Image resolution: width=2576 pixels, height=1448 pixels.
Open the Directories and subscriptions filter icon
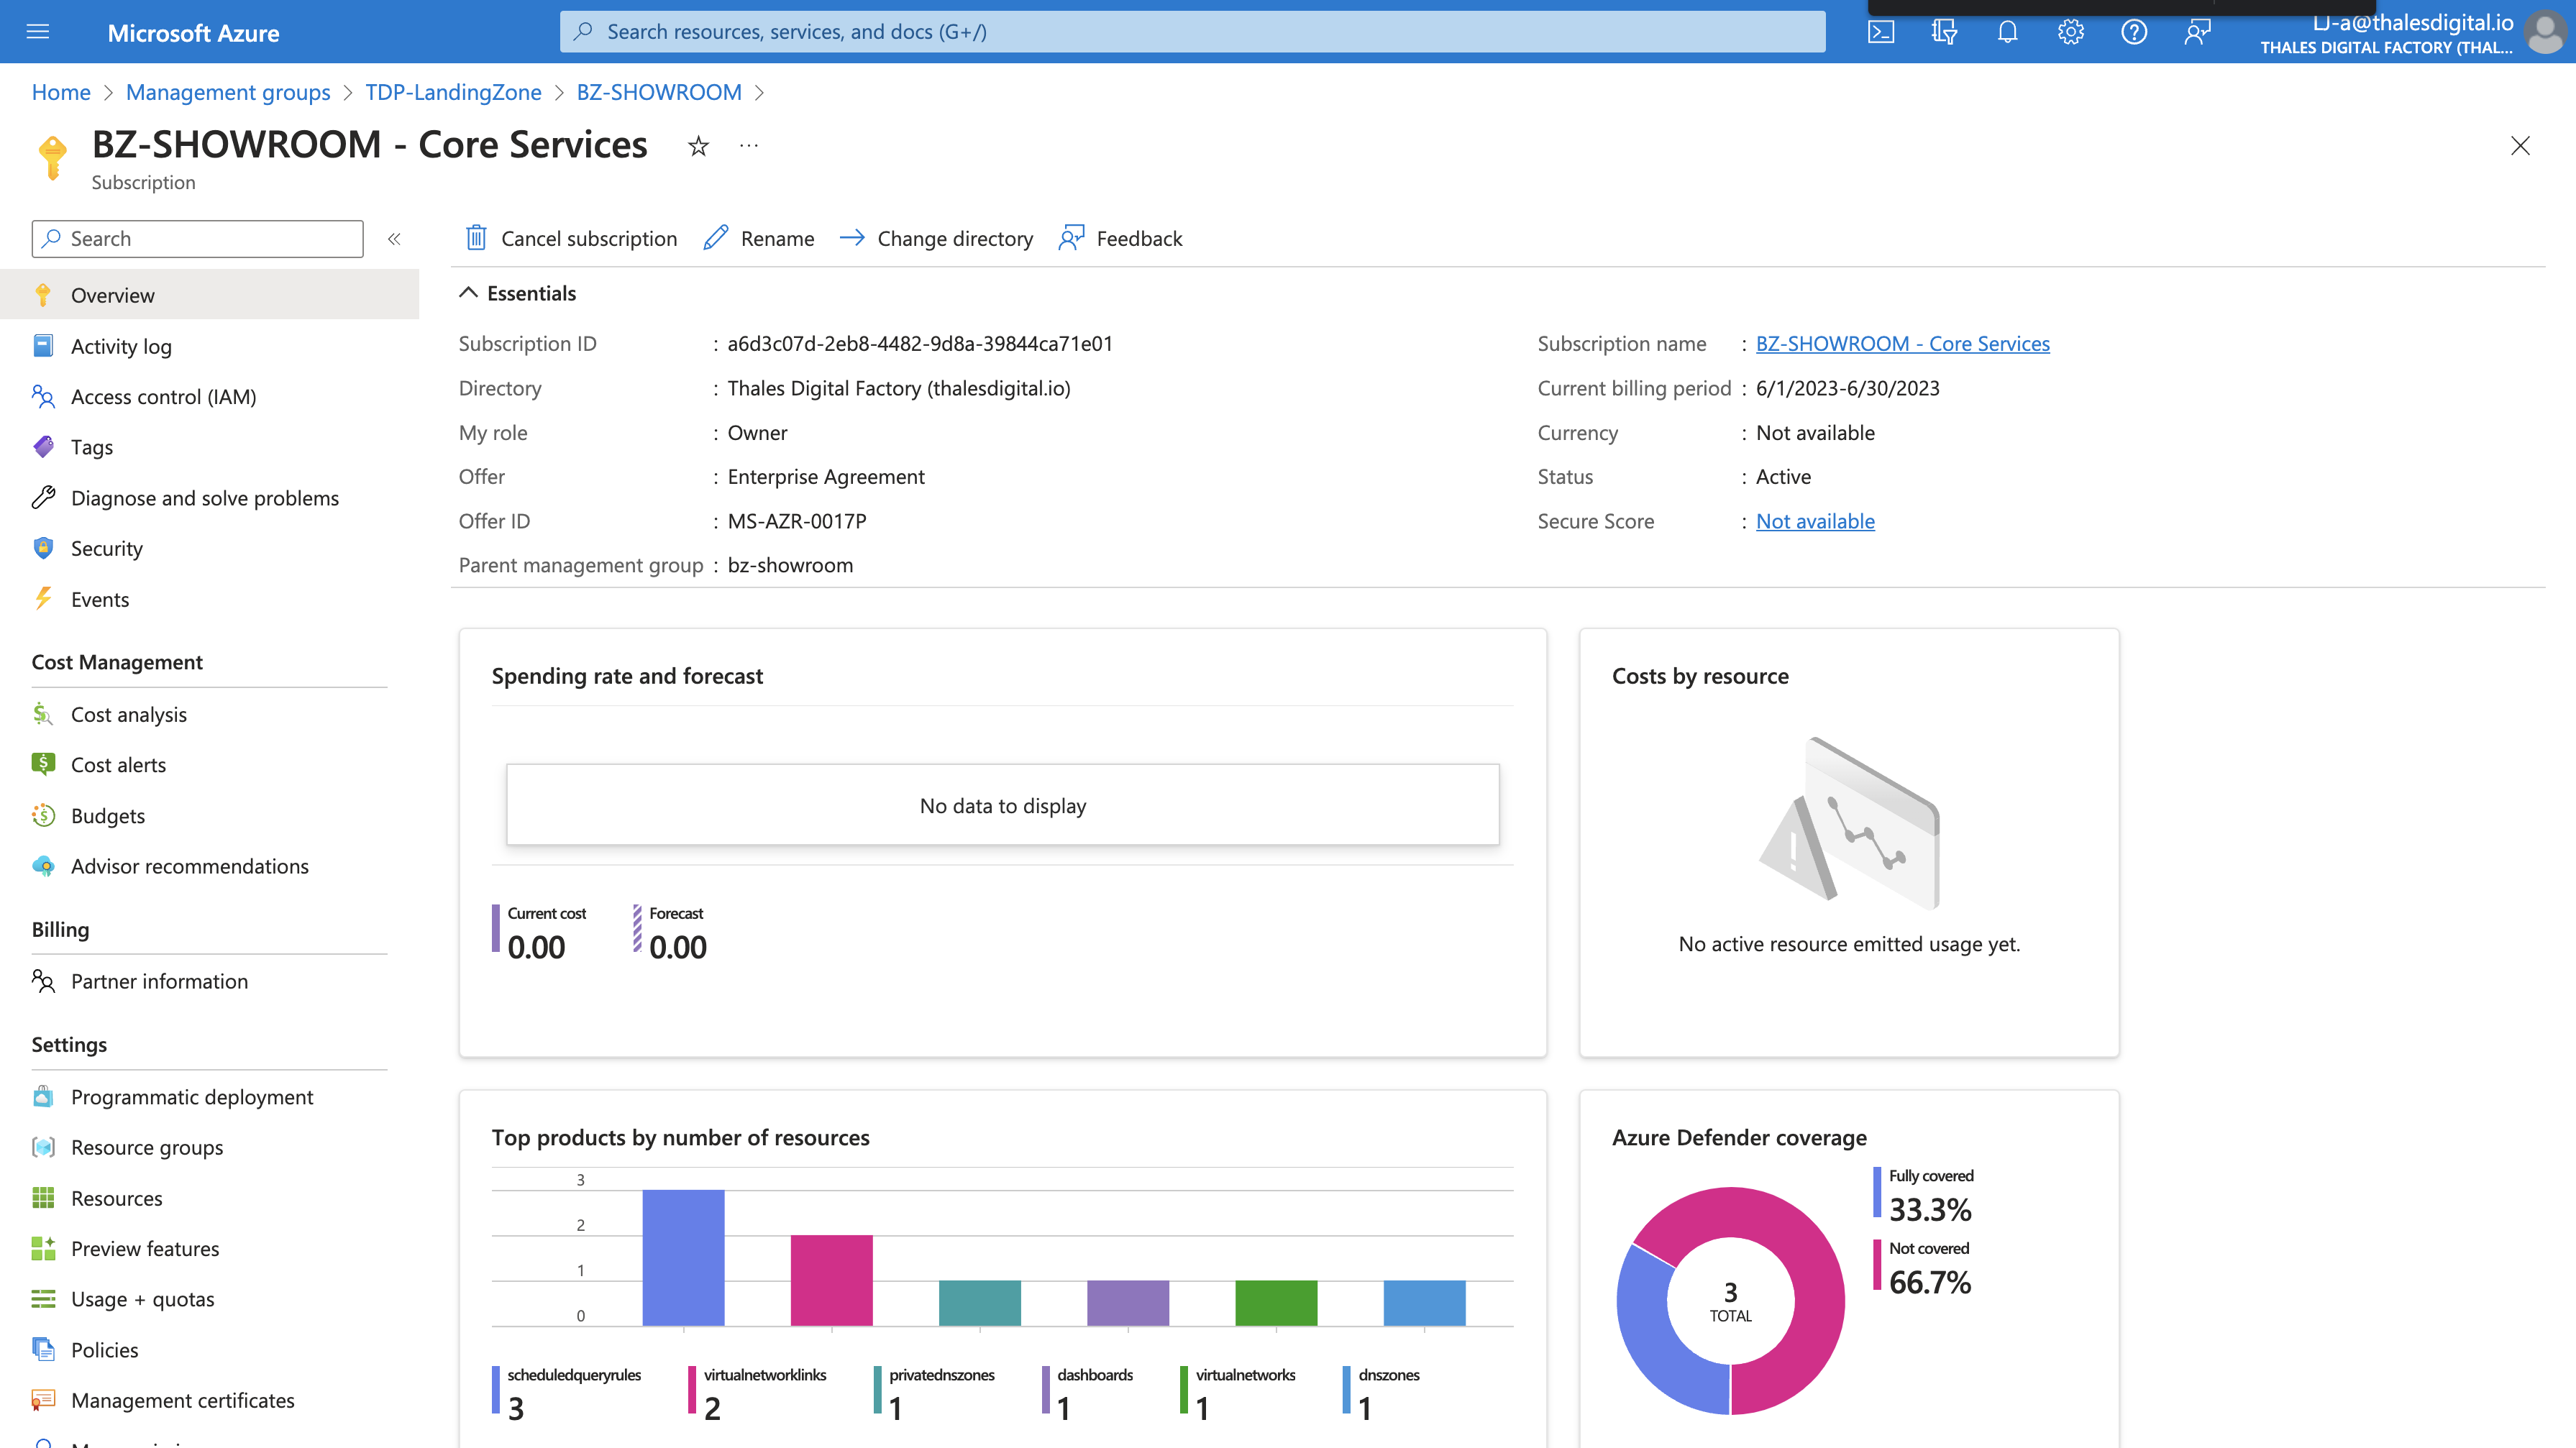[1943, 32]
